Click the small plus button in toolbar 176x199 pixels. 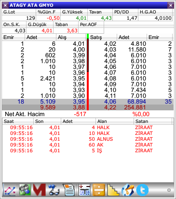point(169,190)
